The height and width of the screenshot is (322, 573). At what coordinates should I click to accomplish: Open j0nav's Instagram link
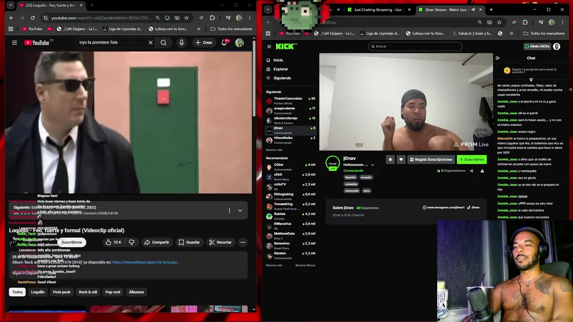[x=444, y=208]
